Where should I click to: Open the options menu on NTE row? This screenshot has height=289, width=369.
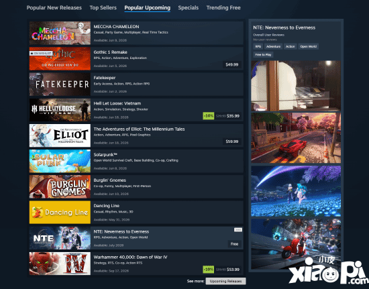point(238,230)
